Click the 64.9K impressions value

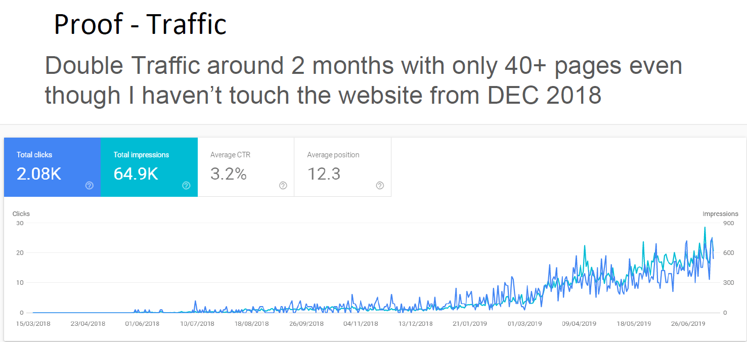136,174
